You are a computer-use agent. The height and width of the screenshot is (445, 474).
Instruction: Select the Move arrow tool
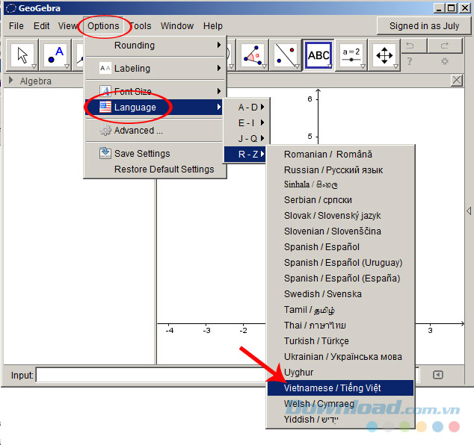coord(22,55)
